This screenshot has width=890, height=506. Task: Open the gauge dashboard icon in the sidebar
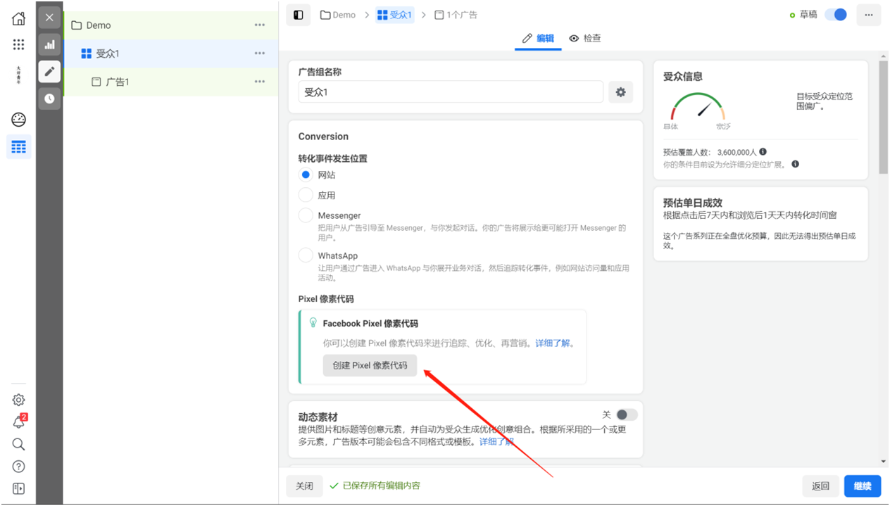tap(18, 120)
